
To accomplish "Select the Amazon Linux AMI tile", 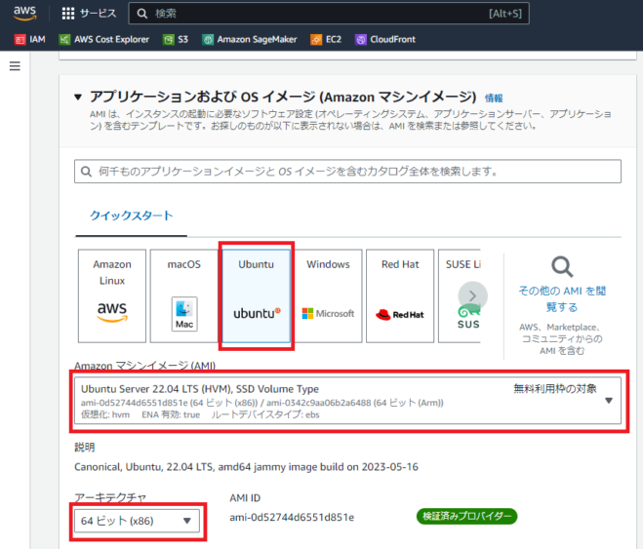I will 112,295.
